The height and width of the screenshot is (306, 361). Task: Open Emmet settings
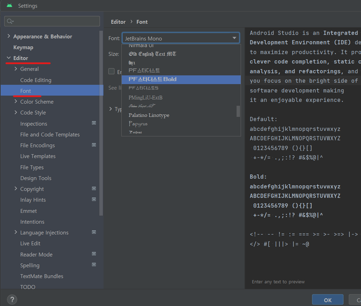coord(28,211)
